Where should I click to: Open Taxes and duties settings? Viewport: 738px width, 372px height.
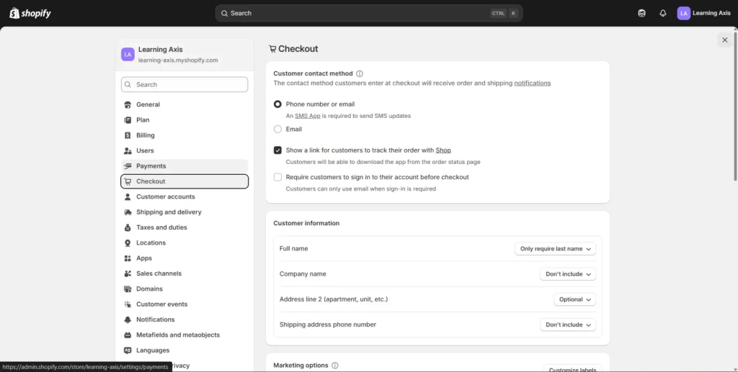click(184, 227)
